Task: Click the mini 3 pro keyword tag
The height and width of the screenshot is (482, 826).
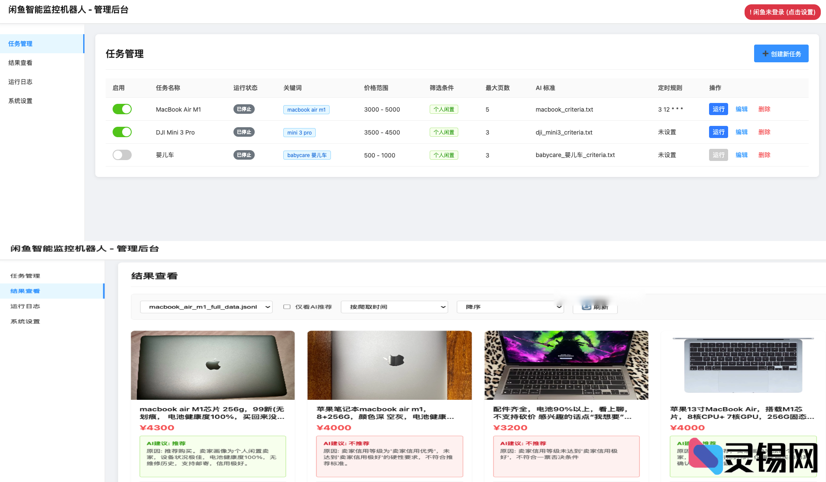Action: coord(299,132)
